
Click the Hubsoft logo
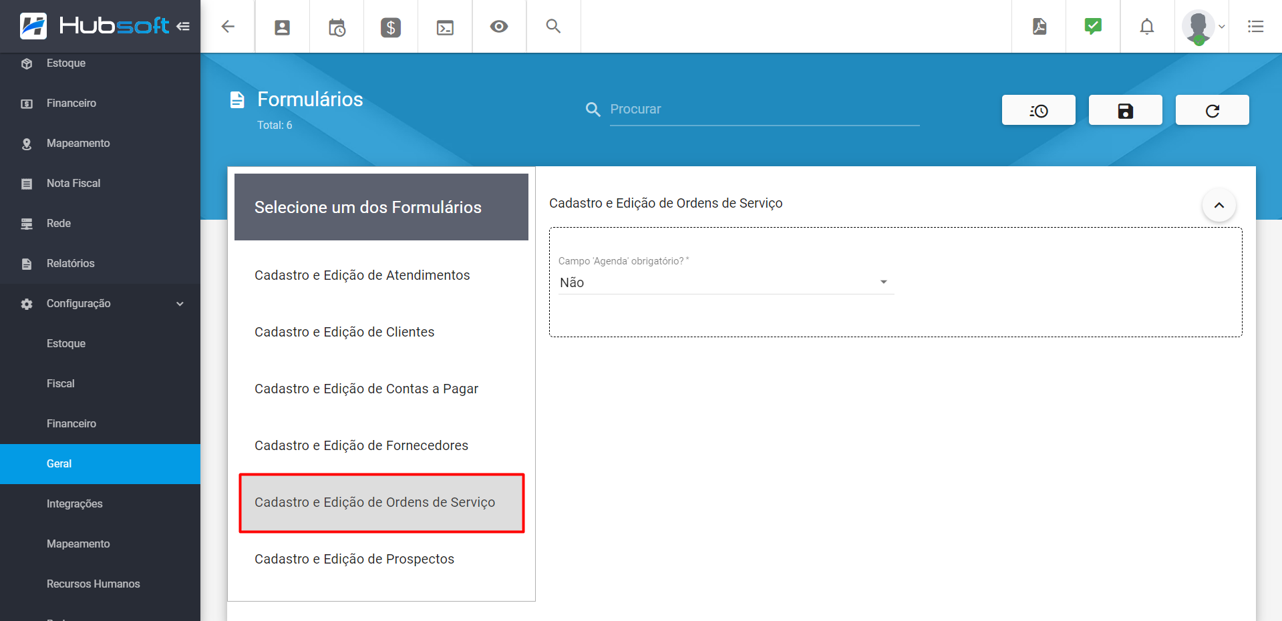94,26
